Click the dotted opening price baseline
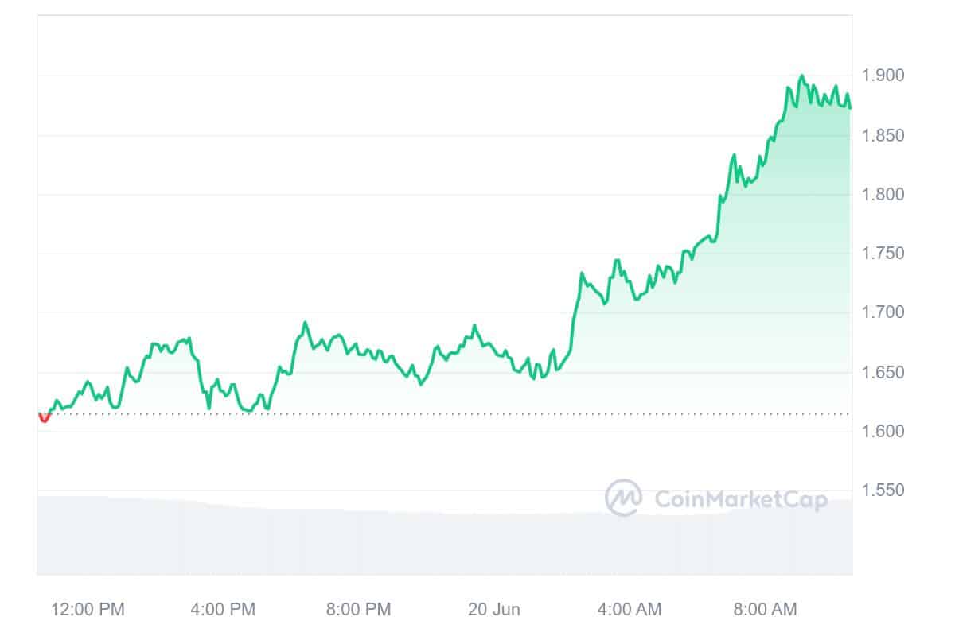Image resolution: width=955 pixels, height=636 pixels. (x=477, y=413)
